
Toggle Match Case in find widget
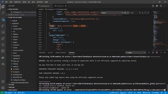click(x=122, y=13)
